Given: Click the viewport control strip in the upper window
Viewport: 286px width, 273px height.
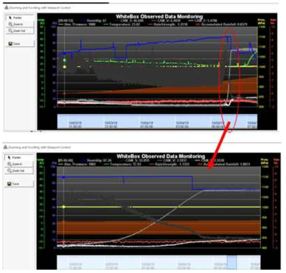Looking at the screenshot, I should point(157,121).
